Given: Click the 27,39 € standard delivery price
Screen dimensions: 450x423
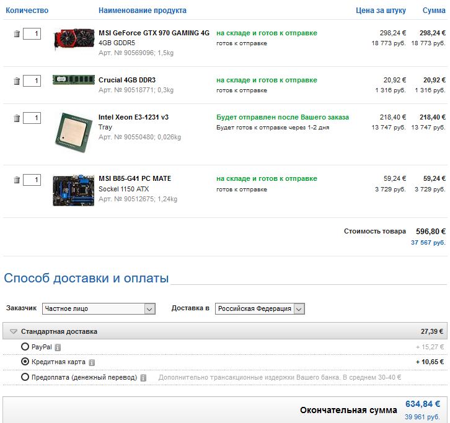Looking at the screenshot, I should click(x=432, y=331).
